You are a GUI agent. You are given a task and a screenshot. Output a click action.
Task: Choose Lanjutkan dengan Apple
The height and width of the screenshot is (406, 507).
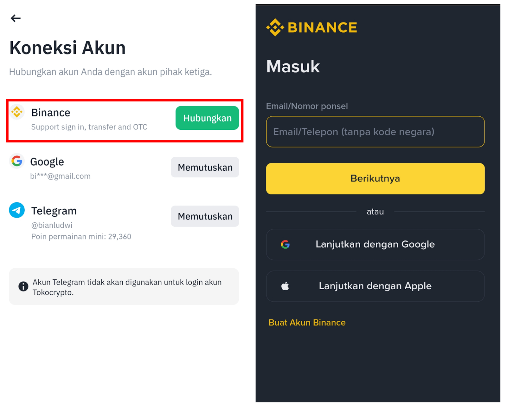(x=375, y=286)
